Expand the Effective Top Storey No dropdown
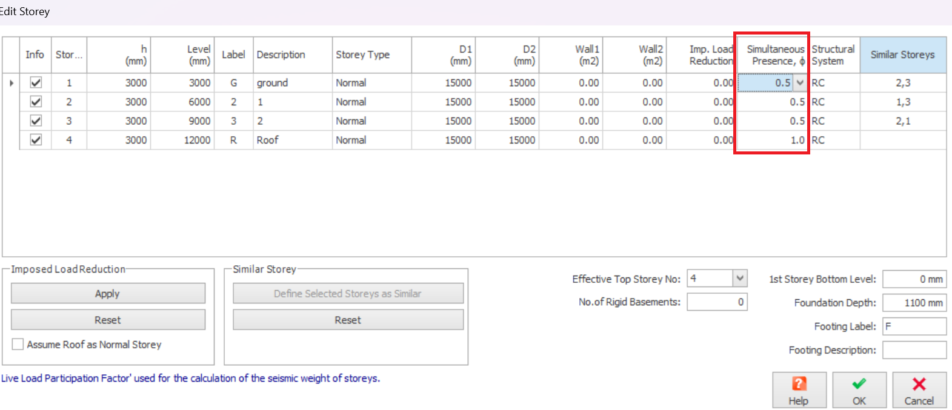Viewport: 952px width, 410px height. click(739, 279)
